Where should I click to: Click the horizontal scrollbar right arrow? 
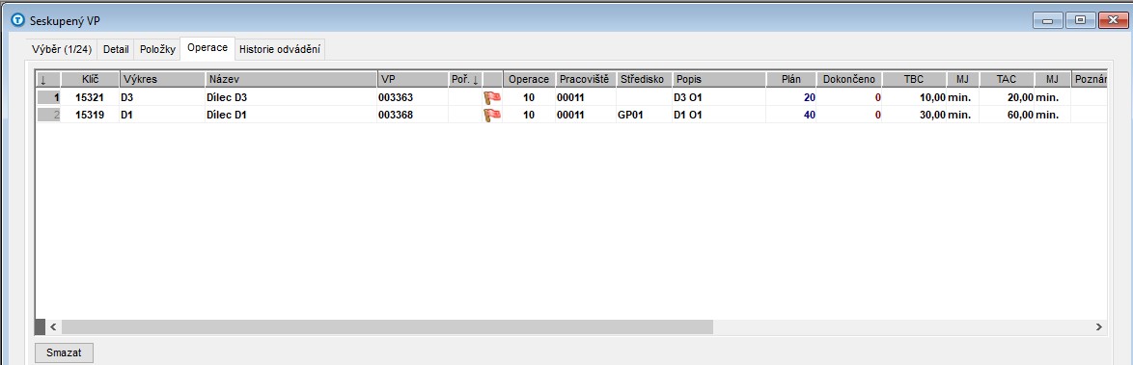tap(1099, 326)
